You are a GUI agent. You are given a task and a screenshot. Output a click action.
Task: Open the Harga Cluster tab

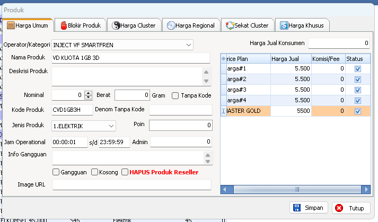pyautogui.click(x=134, y=25)
